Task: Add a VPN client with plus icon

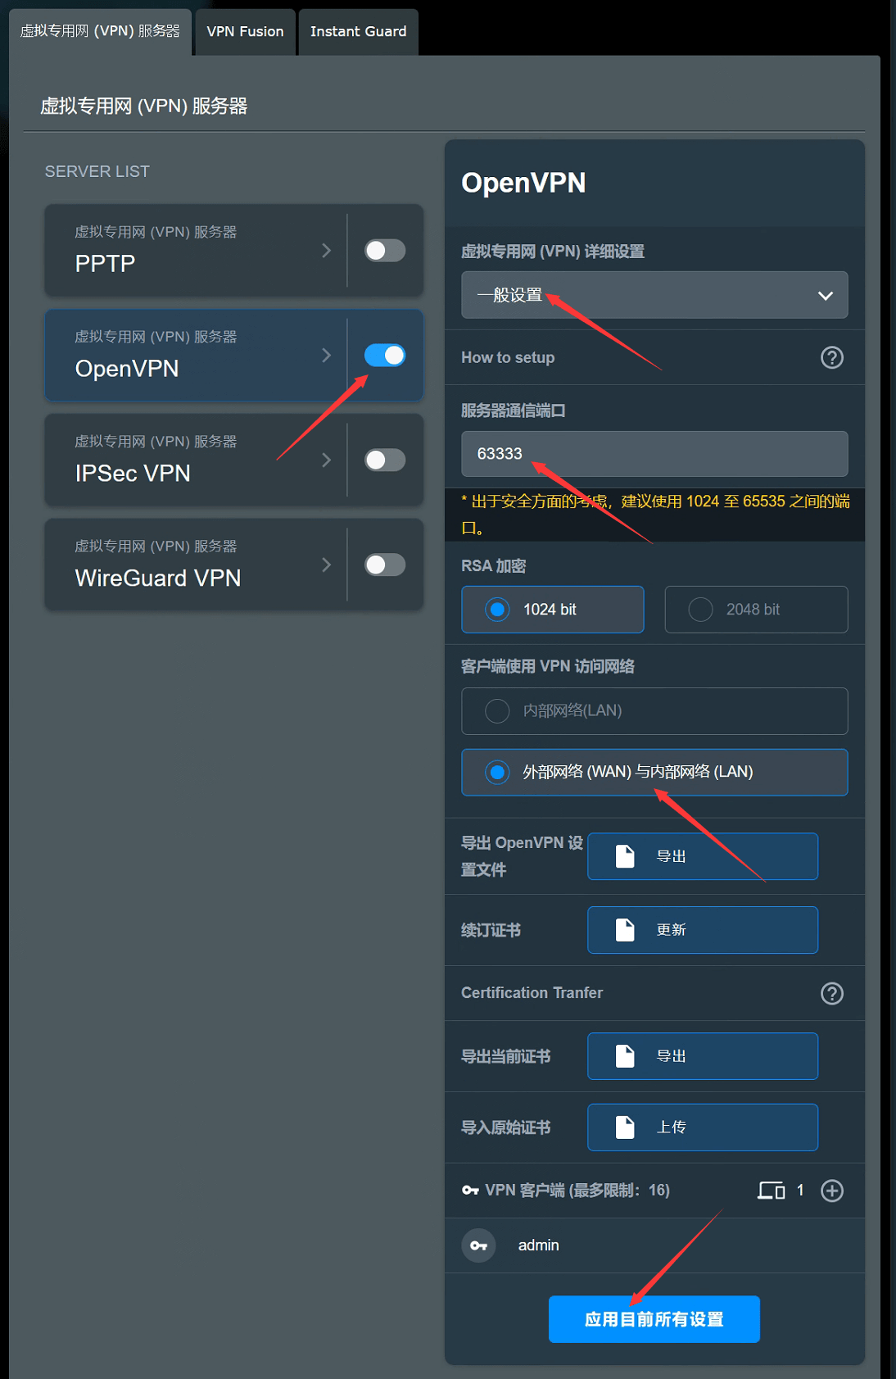Action: (832, 1191)
